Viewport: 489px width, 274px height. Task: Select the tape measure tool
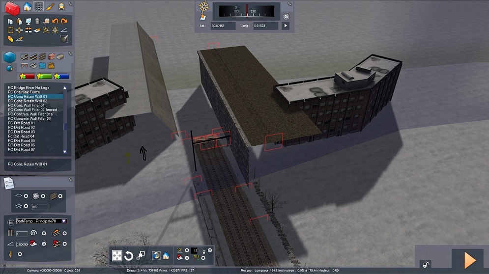pyautogui.click(x=46, y=21)
